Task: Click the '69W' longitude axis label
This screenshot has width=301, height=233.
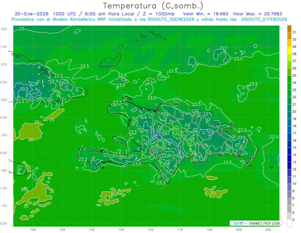Action: point(239,230)
